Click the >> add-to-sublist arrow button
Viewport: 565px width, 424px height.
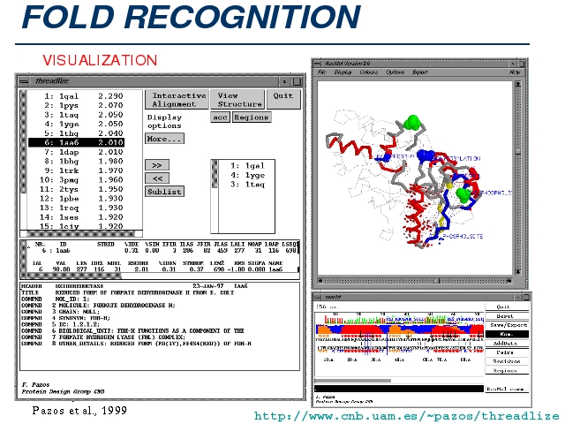pyautogui.click(x=155, y=165)
